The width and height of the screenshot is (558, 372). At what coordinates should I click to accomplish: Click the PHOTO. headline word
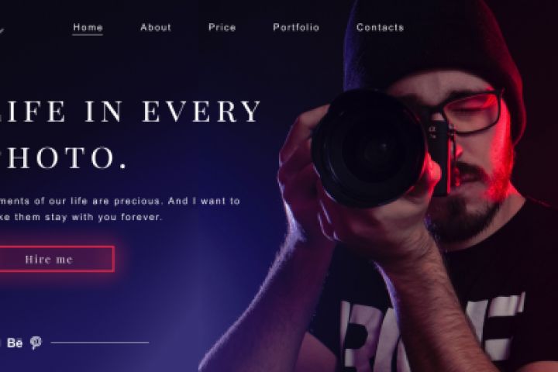point(64,157)
